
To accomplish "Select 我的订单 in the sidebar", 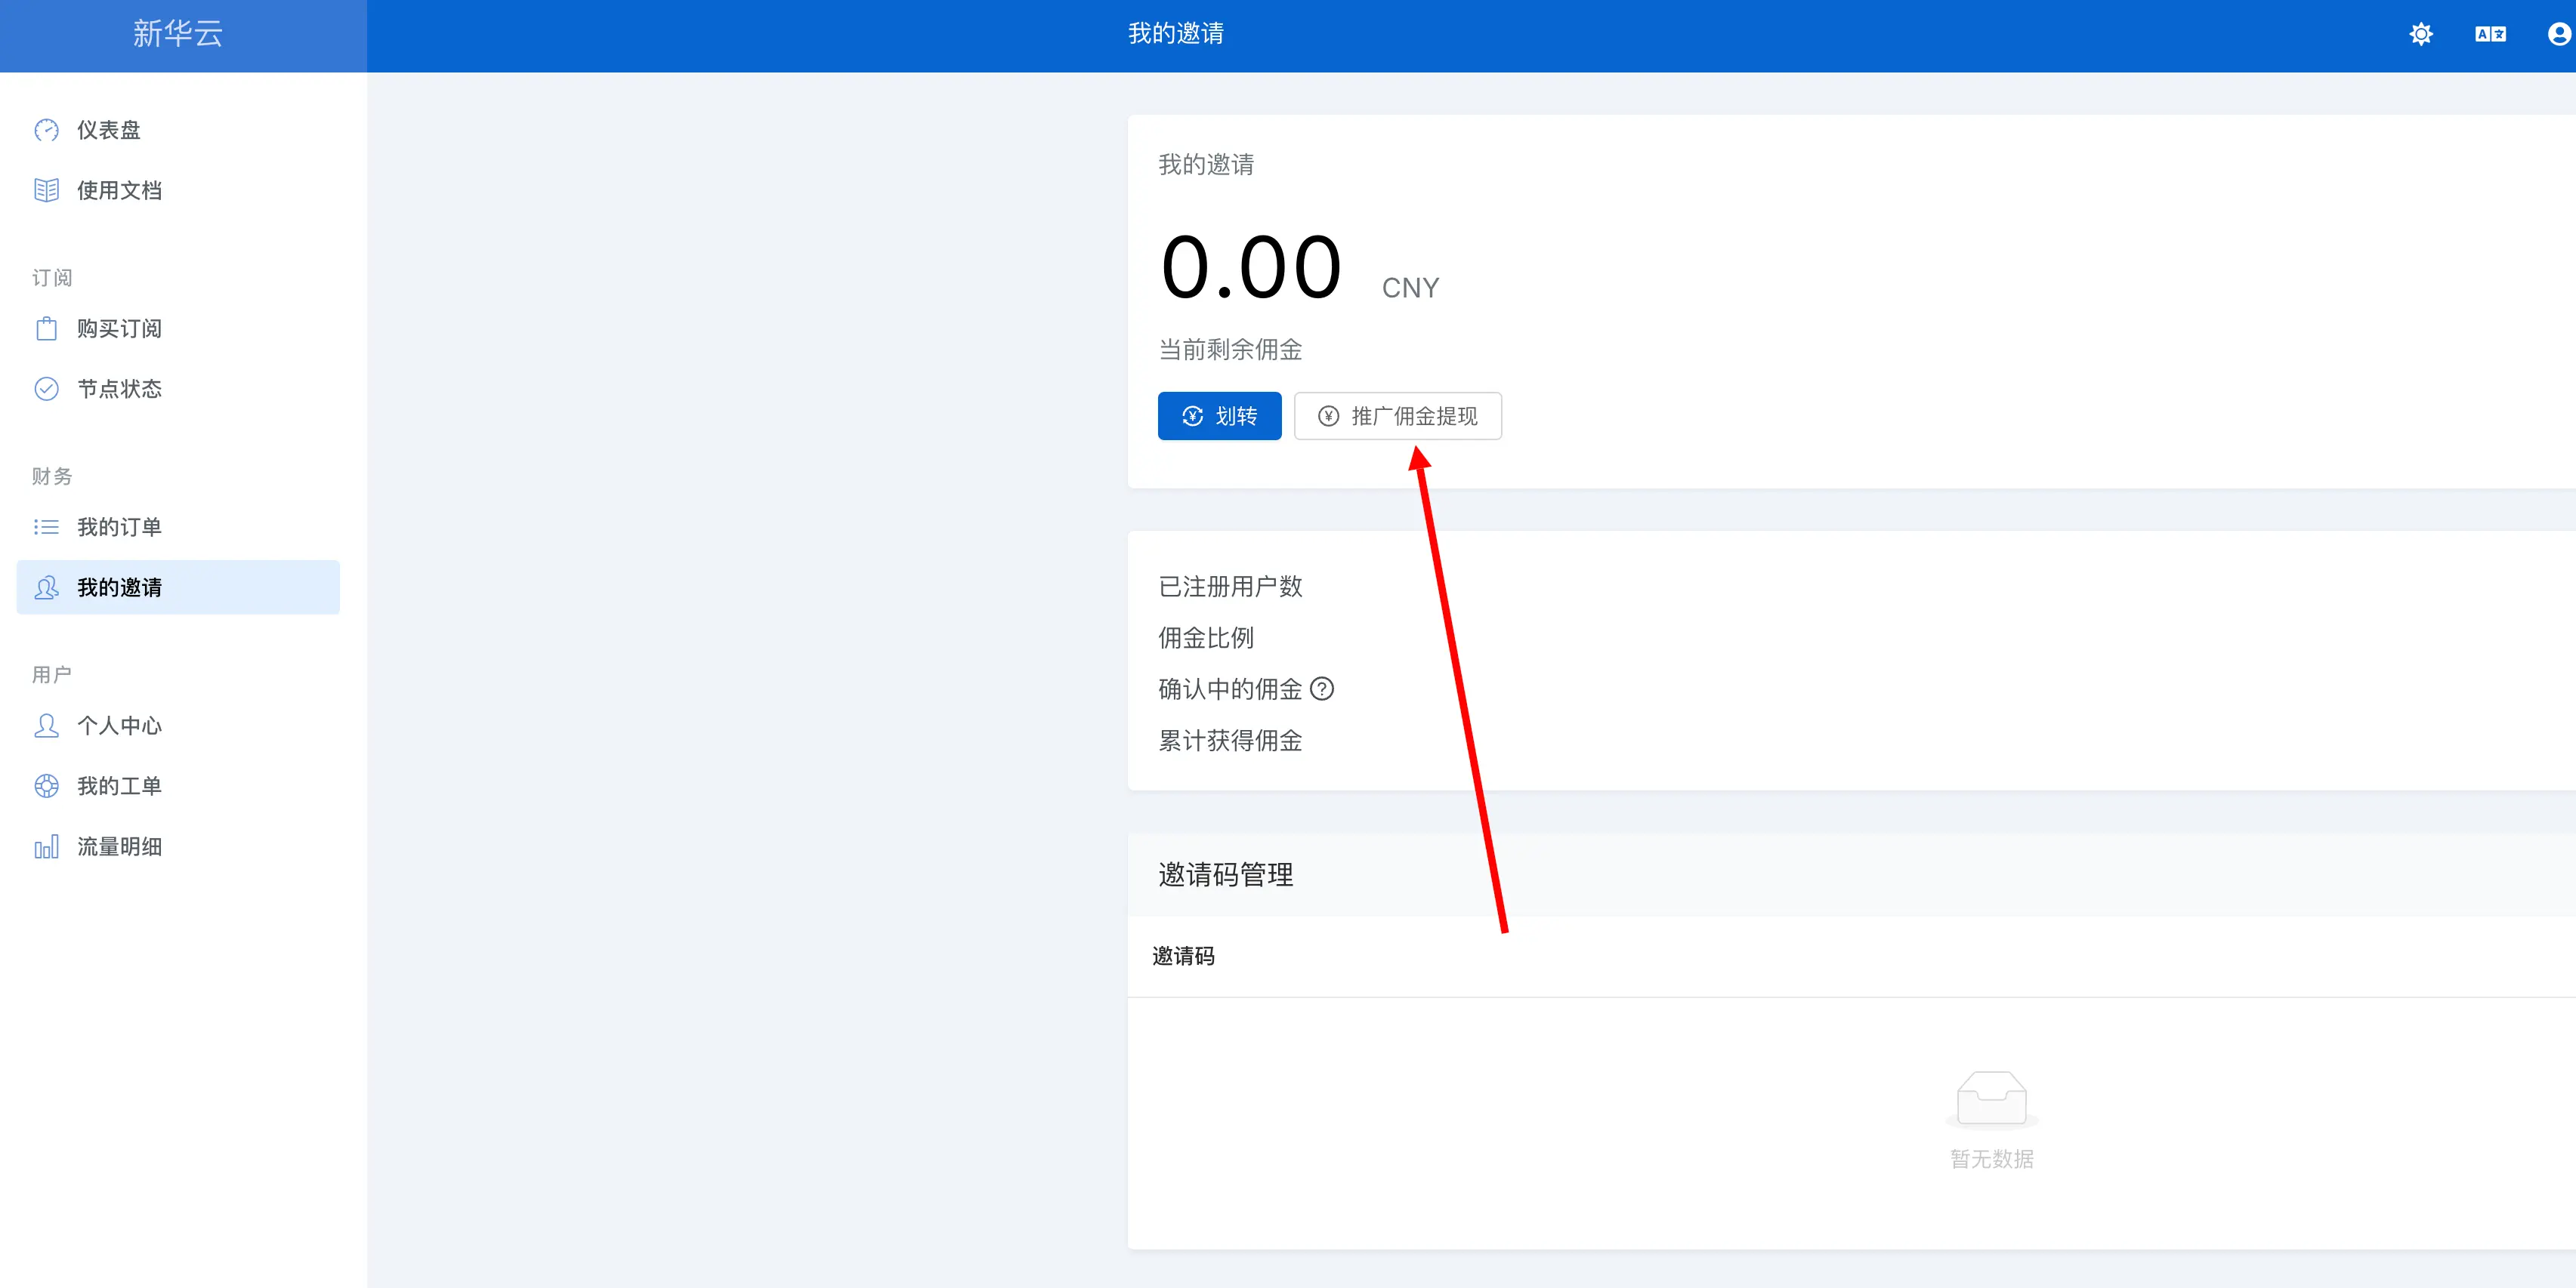I will pyautogui.click(x=178, y=526).
